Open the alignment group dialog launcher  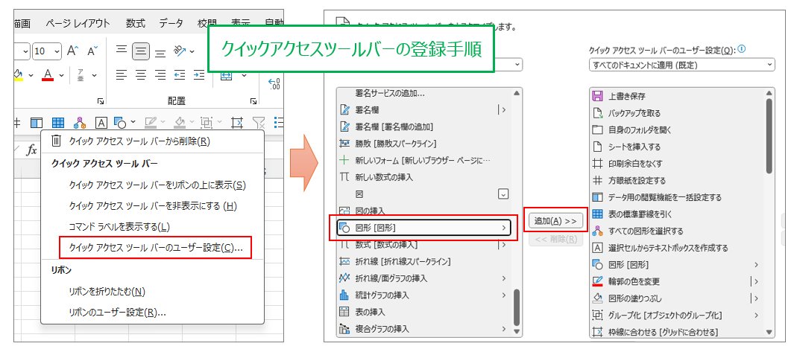point(253,101)
